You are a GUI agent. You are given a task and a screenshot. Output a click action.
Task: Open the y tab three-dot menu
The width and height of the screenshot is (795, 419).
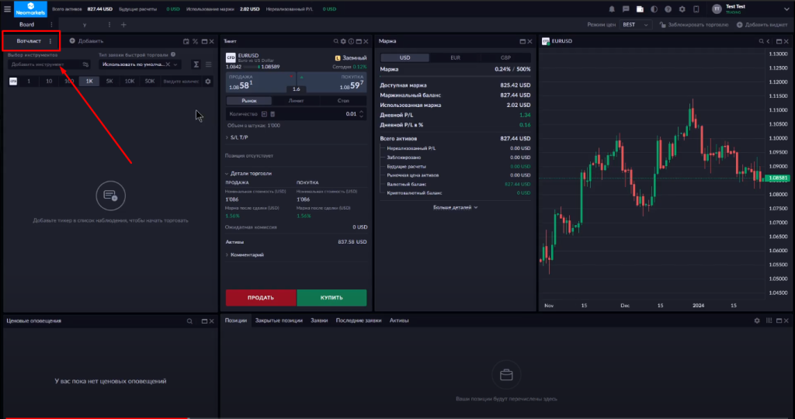pyautogui.click(x=109, y=24)
